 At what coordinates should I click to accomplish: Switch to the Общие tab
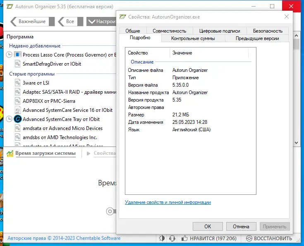coord(133,31)
